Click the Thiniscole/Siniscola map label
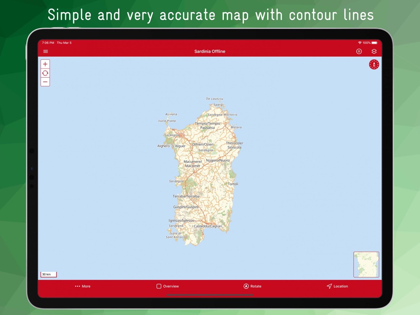Screen dimensions: 420x315 click(x=234, y=145)
